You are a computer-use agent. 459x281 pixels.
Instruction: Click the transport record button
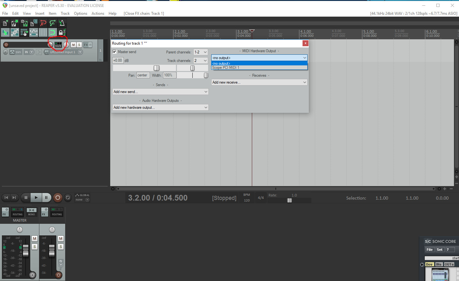click(58, 198)
